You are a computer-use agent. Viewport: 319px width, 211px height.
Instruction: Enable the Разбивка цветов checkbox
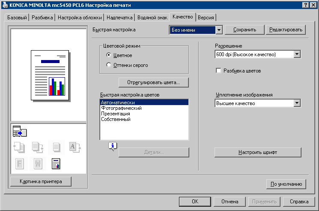click(218, 71)
